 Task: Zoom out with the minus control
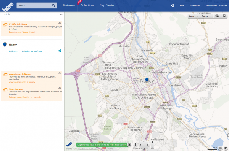pyautogui.click(x=152, y=147)
